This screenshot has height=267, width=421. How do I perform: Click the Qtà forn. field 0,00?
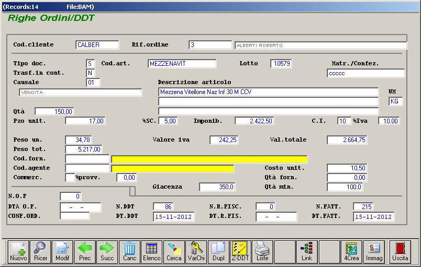click(x=347, y=178)
